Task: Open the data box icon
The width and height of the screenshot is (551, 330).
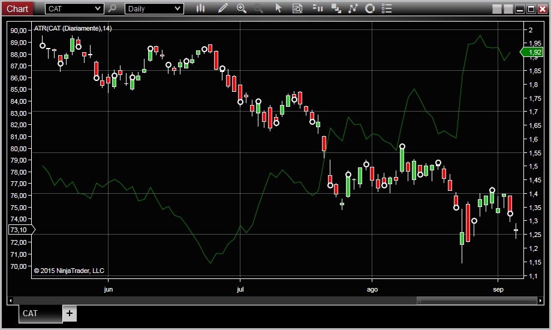Action: [297, 8]
